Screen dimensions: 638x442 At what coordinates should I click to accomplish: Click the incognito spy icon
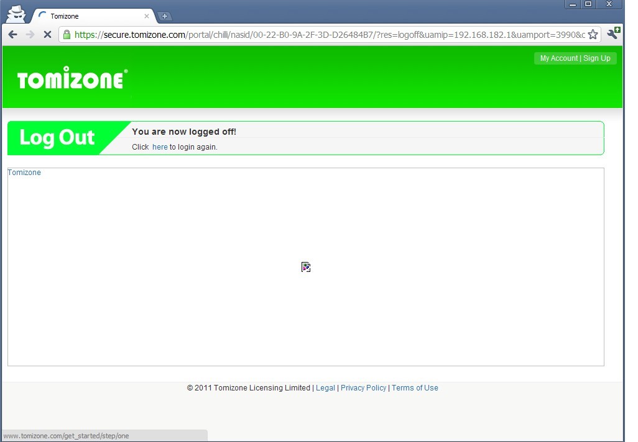click(17, 14)
